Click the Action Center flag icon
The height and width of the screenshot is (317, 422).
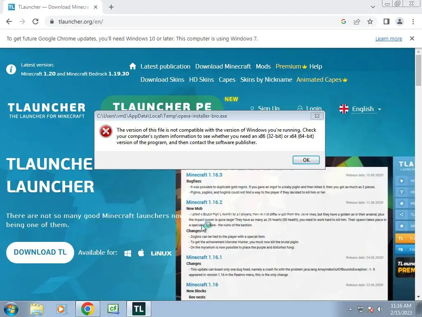click(x=370, y=309)
